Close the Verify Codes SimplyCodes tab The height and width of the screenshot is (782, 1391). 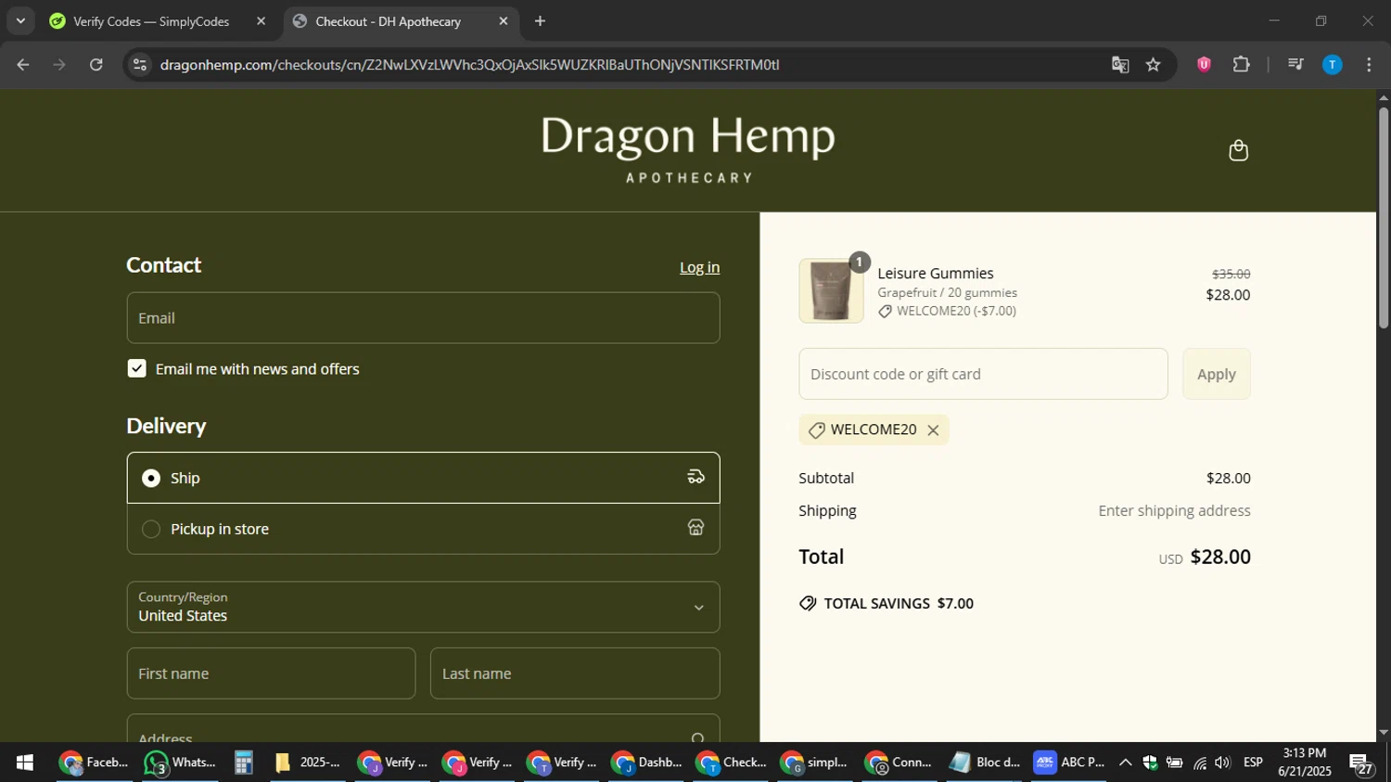[x=261, y=21]
